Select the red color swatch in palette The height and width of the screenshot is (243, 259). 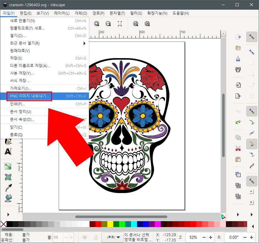pos(98,224)
